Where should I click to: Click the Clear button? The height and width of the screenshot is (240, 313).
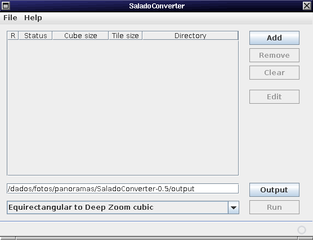pos(274,72)
